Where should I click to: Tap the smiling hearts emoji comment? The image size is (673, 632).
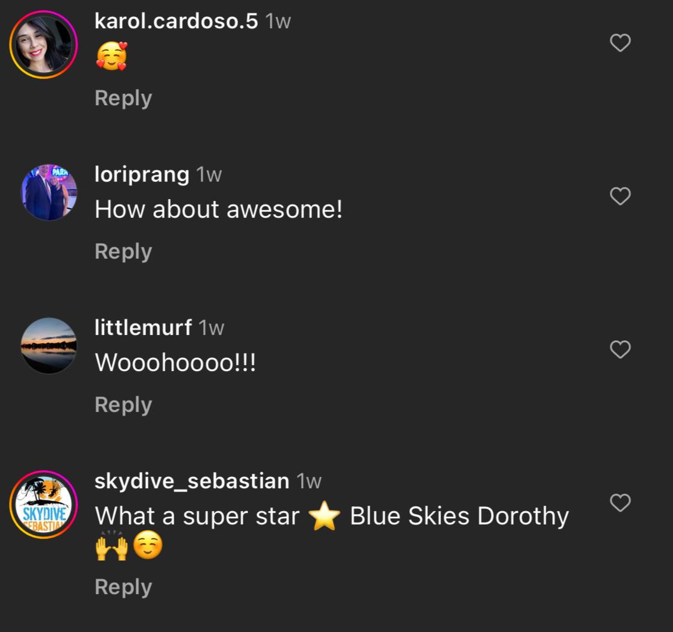112,57
